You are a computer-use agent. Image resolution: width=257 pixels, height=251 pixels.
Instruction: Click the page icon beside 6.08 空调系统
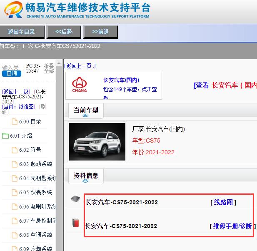point(15,235)
